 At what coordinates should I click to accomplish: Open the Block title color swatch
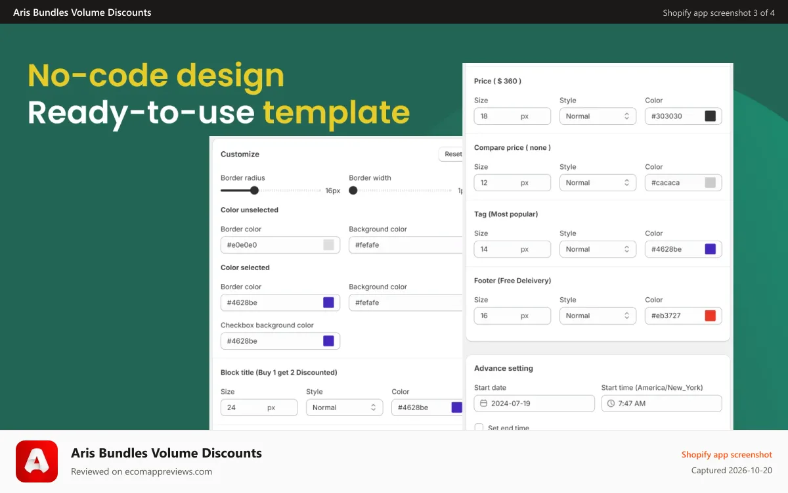pyautogui.click(x=456, y=408)
